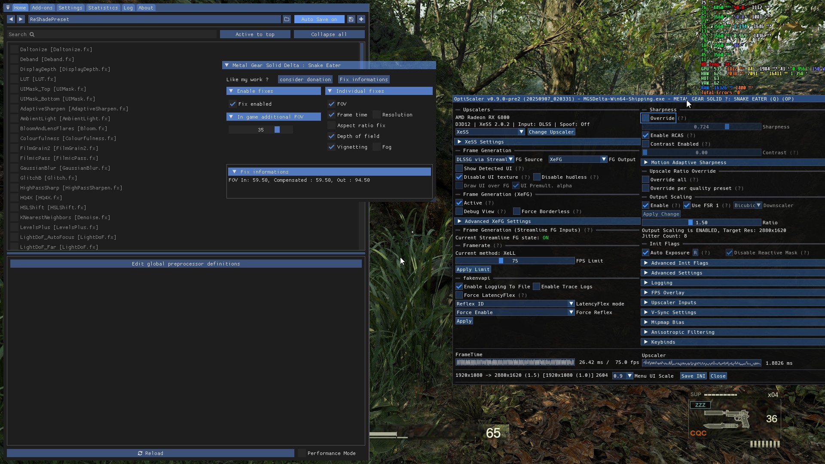Click Apply Limit button
Viewport: 825px width, 464px height.
[x=473, y=269]
